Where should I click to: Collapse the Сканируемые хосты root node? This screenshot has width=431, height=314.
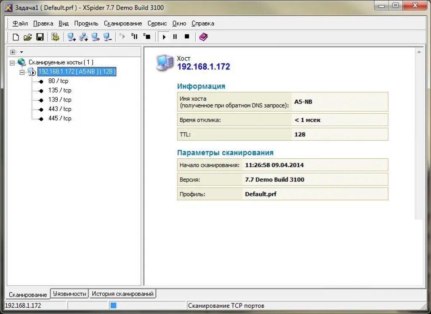tap(12, 63)
